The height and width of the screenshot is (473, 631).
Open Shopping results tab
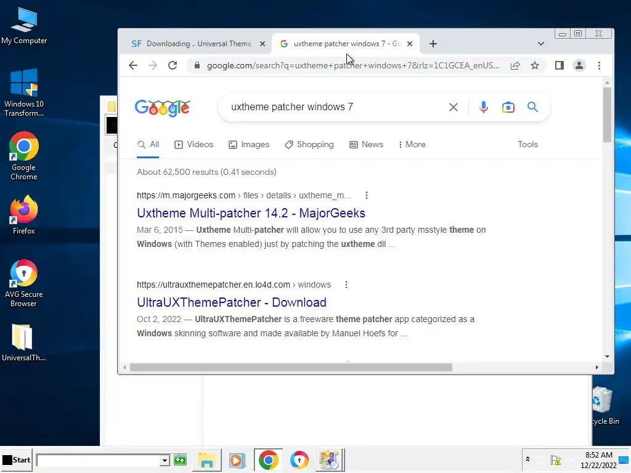309,145
